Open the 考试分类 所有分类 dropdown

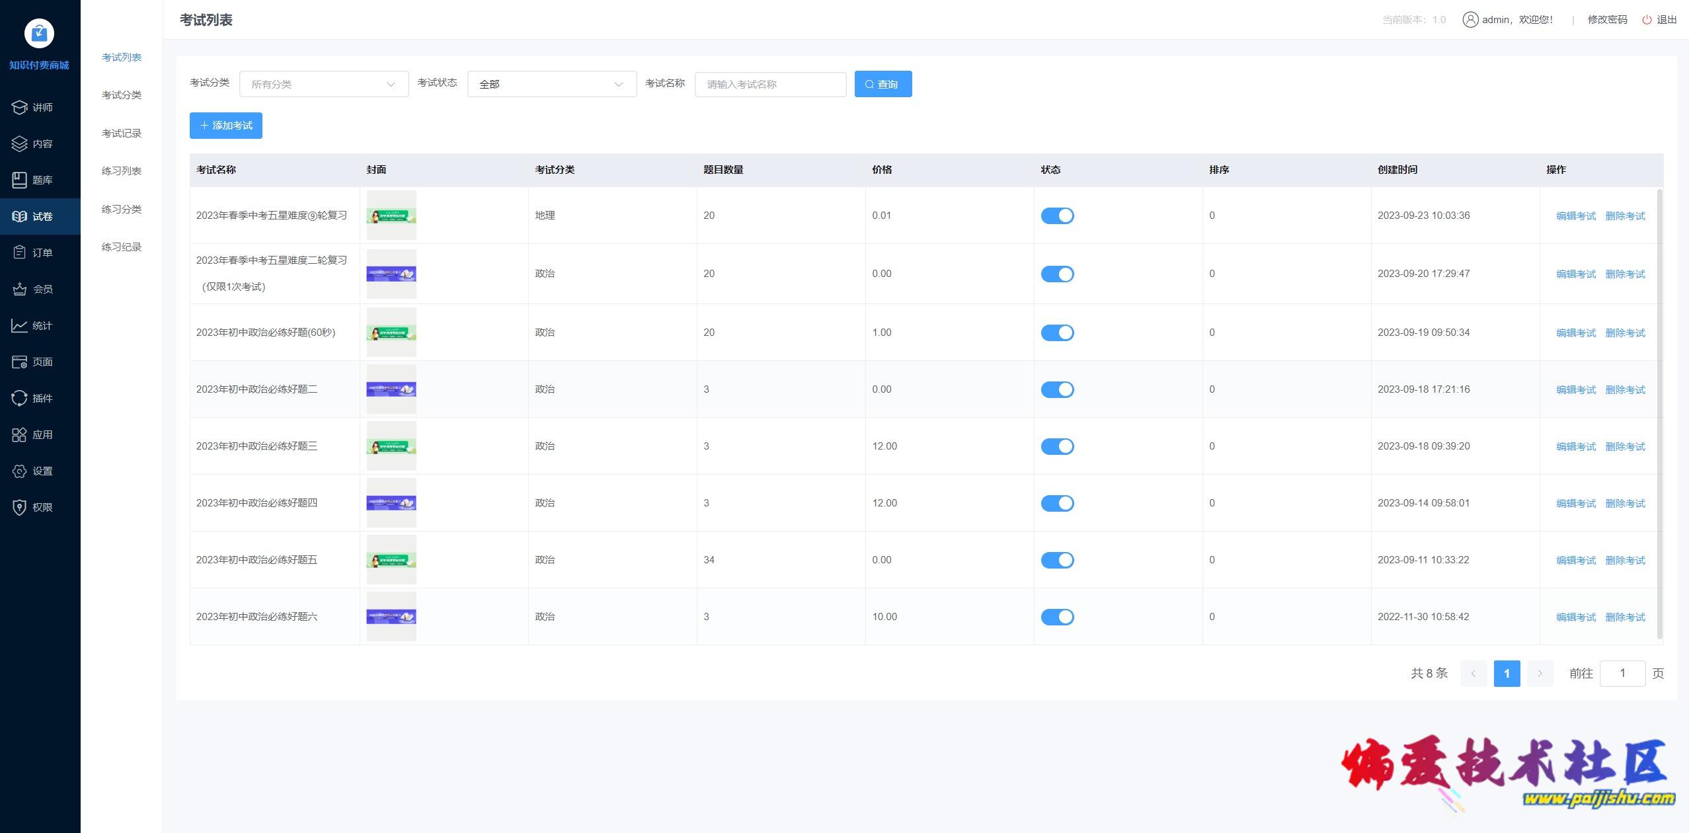tap(324, 84)
